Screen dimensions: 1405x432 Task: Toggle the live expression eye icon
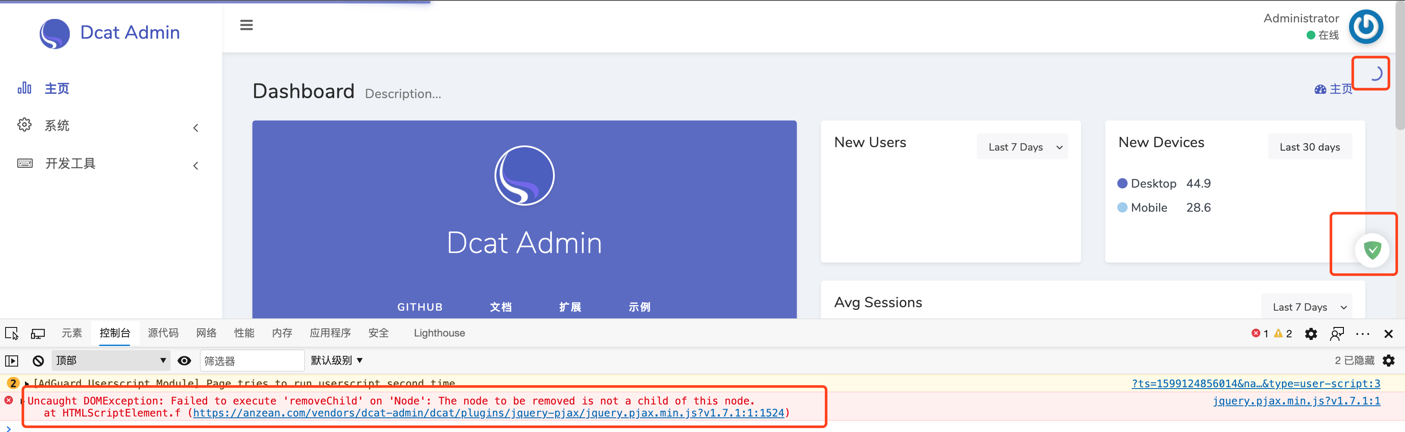184,360
